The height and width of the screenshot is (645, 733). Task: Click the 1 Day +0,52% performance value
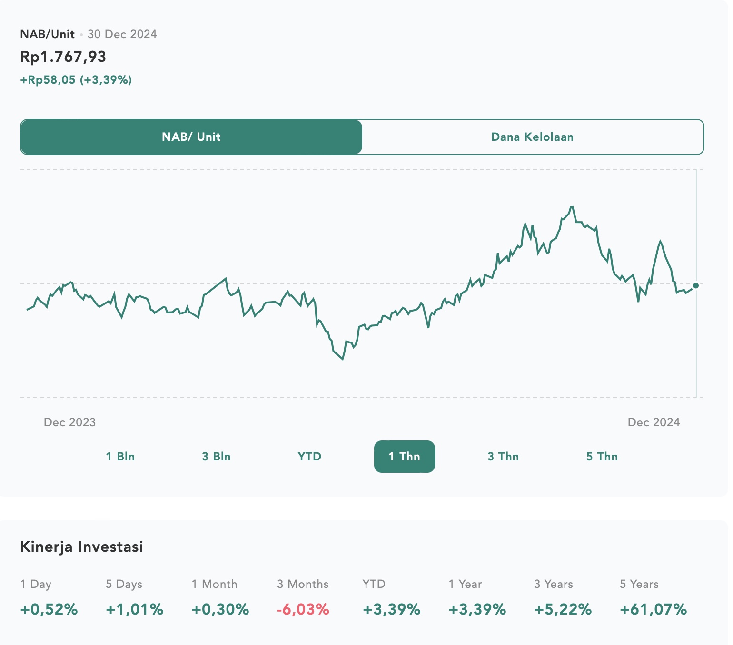(49, 609)
